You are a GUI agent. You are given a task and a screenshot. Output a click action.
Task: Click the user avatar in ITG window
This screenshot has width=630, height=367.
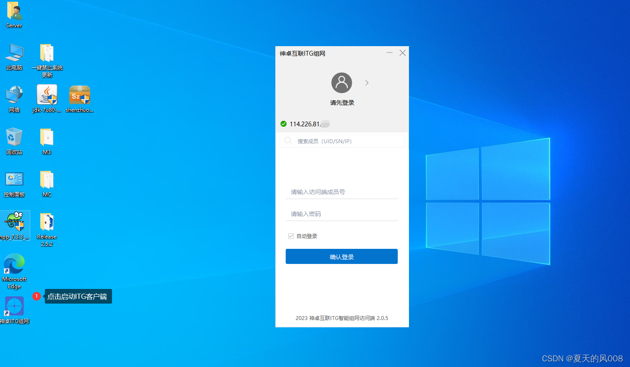342,83
